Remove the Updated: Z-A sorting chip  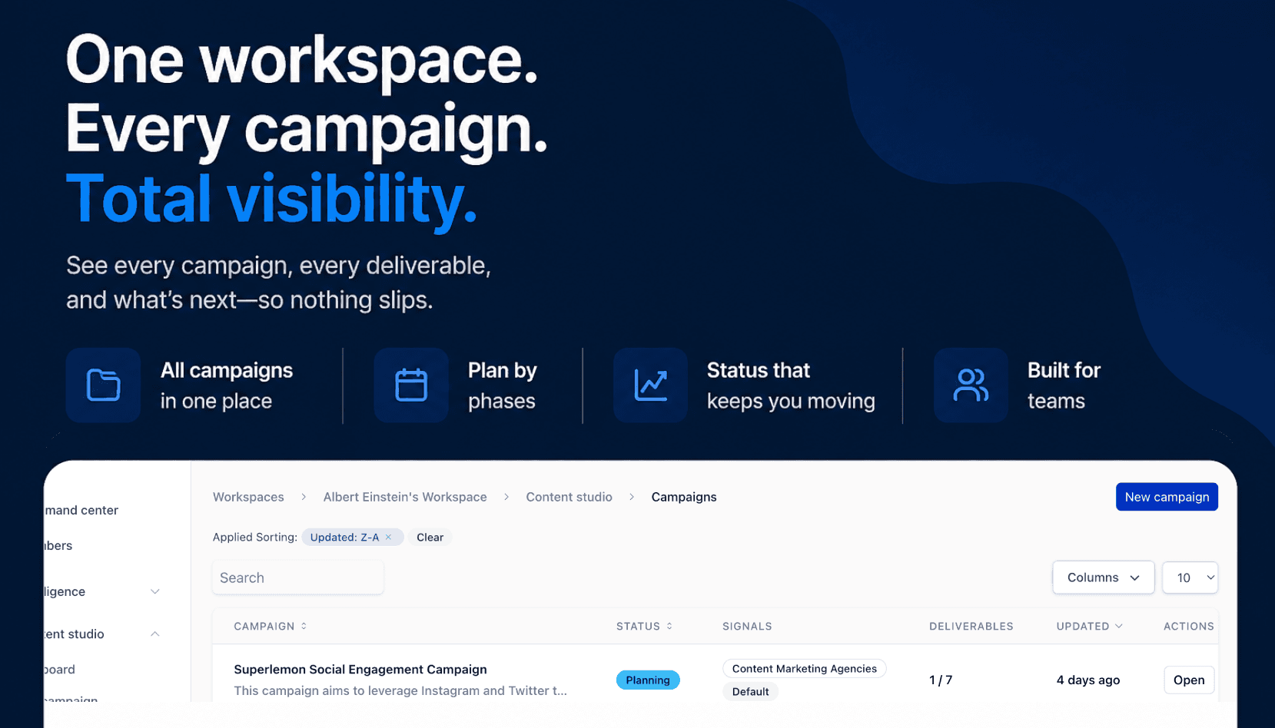tap(389, 538)
